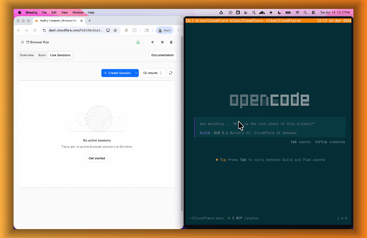This screenshot has height=238, width=367.
Task: Click the help question mark icon
Action: tap(162, 42)
